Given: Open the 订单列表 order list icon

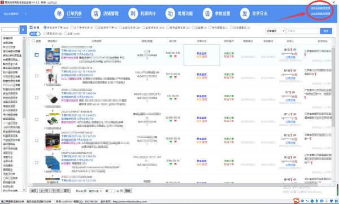Looking at the screenshot, I should point(59,14).
